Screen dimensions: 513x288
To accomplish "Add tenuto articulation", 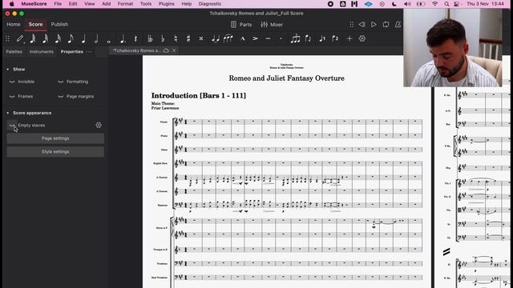I will coord(268,39).
